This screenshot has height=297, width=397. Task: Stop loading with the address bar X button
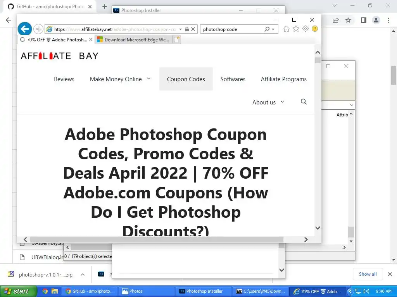click(193, 29)
